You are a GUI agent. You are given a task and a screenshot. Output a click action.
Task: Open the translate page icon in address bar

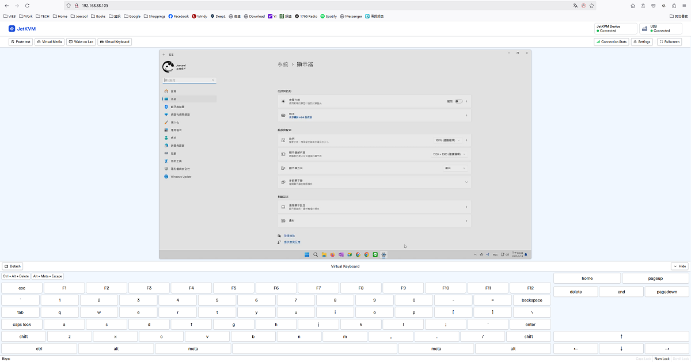pos(575,5)
